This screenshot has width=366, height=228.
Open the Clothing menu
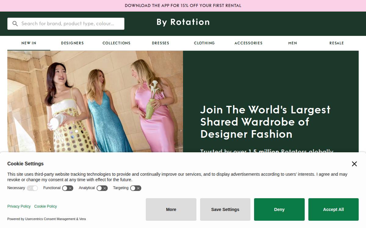[x=204, y=43]
